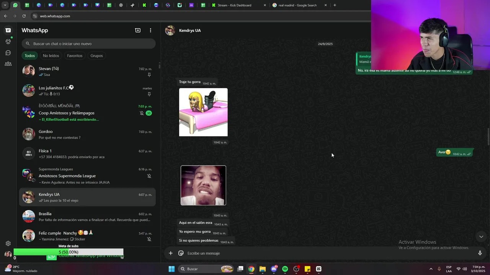Open Amistosos Supermonda League chat
Image resolution: width=490 pixels, height=275 pixels.
coord(87,176)
